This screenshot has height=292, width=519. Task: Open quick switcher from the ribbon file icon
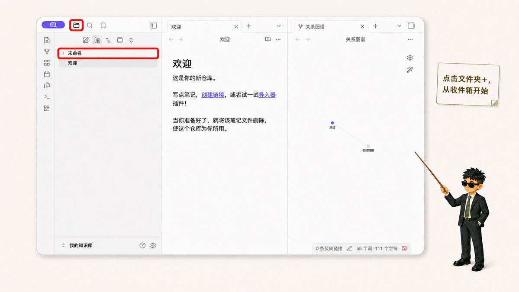pos(47,40)
